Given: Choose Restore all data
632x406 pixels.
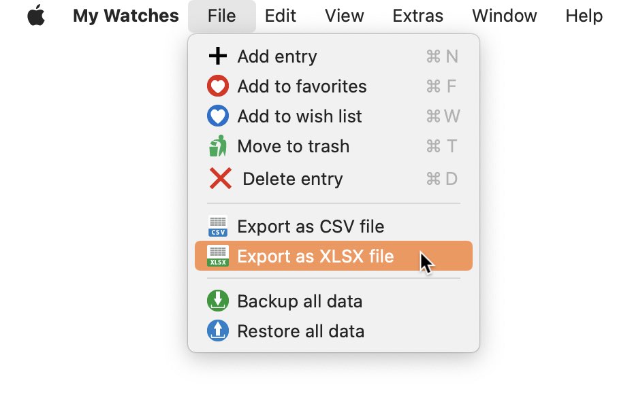Looking at the screenshot, I should tap(334, 331).
